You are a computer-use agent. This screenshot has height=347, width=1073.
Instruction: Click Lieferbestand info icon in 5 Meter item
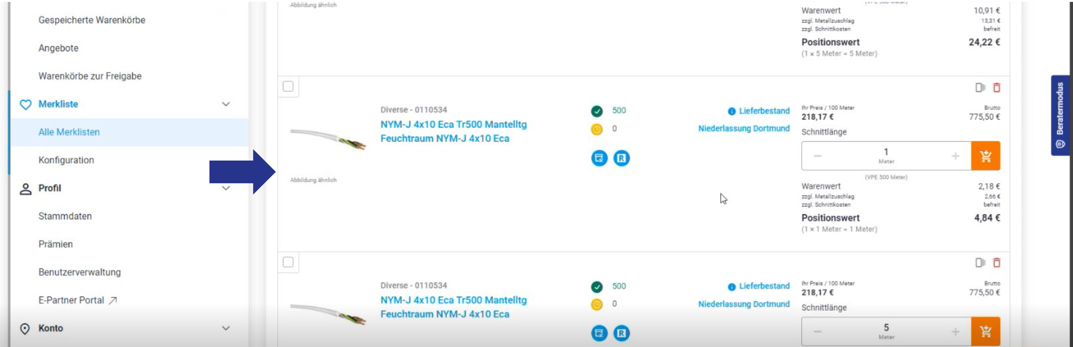click(732, 287)
